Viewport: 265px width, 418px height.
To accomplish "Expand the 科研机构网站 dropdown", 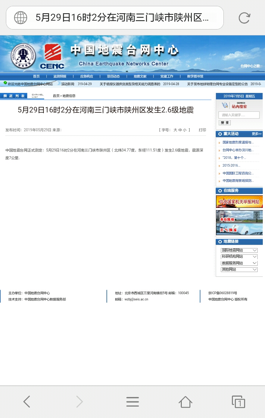I will point(239,257).
